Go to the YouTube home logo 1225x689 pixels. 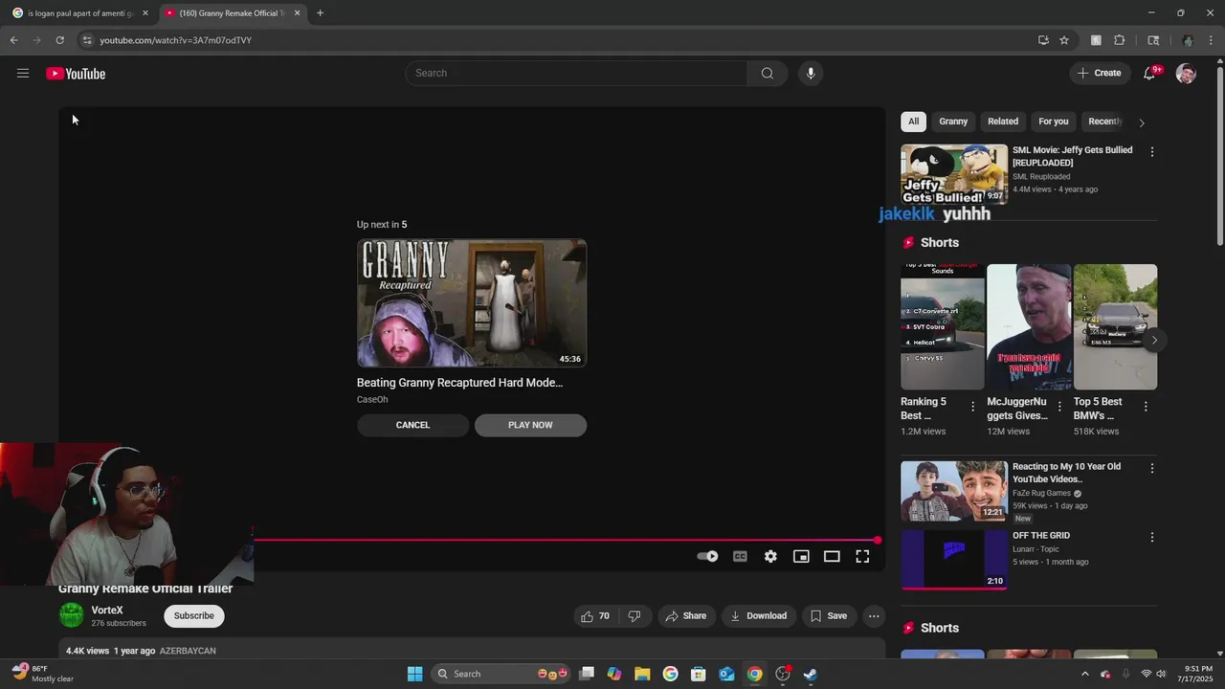click(x=76, y=74)
